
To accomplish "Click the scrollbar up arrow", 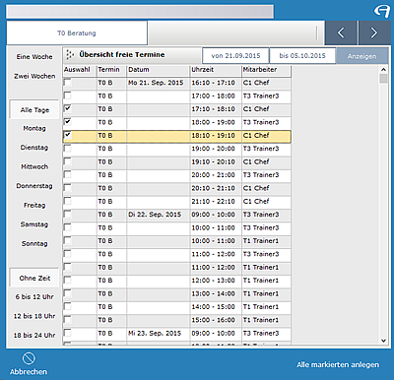I will (383, 70).
